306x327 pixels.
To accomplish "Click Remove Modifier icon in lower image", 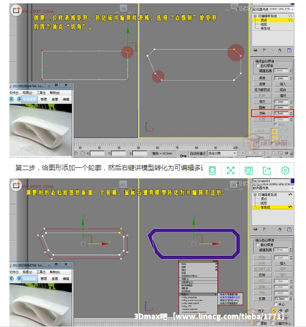I will pos(280,229).
